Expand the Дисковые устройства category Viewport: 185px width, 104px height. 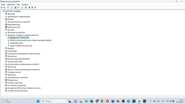point(4,32)
